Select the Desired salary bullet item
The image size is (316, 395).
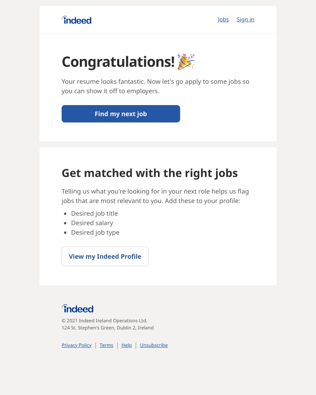coord(92,223)
